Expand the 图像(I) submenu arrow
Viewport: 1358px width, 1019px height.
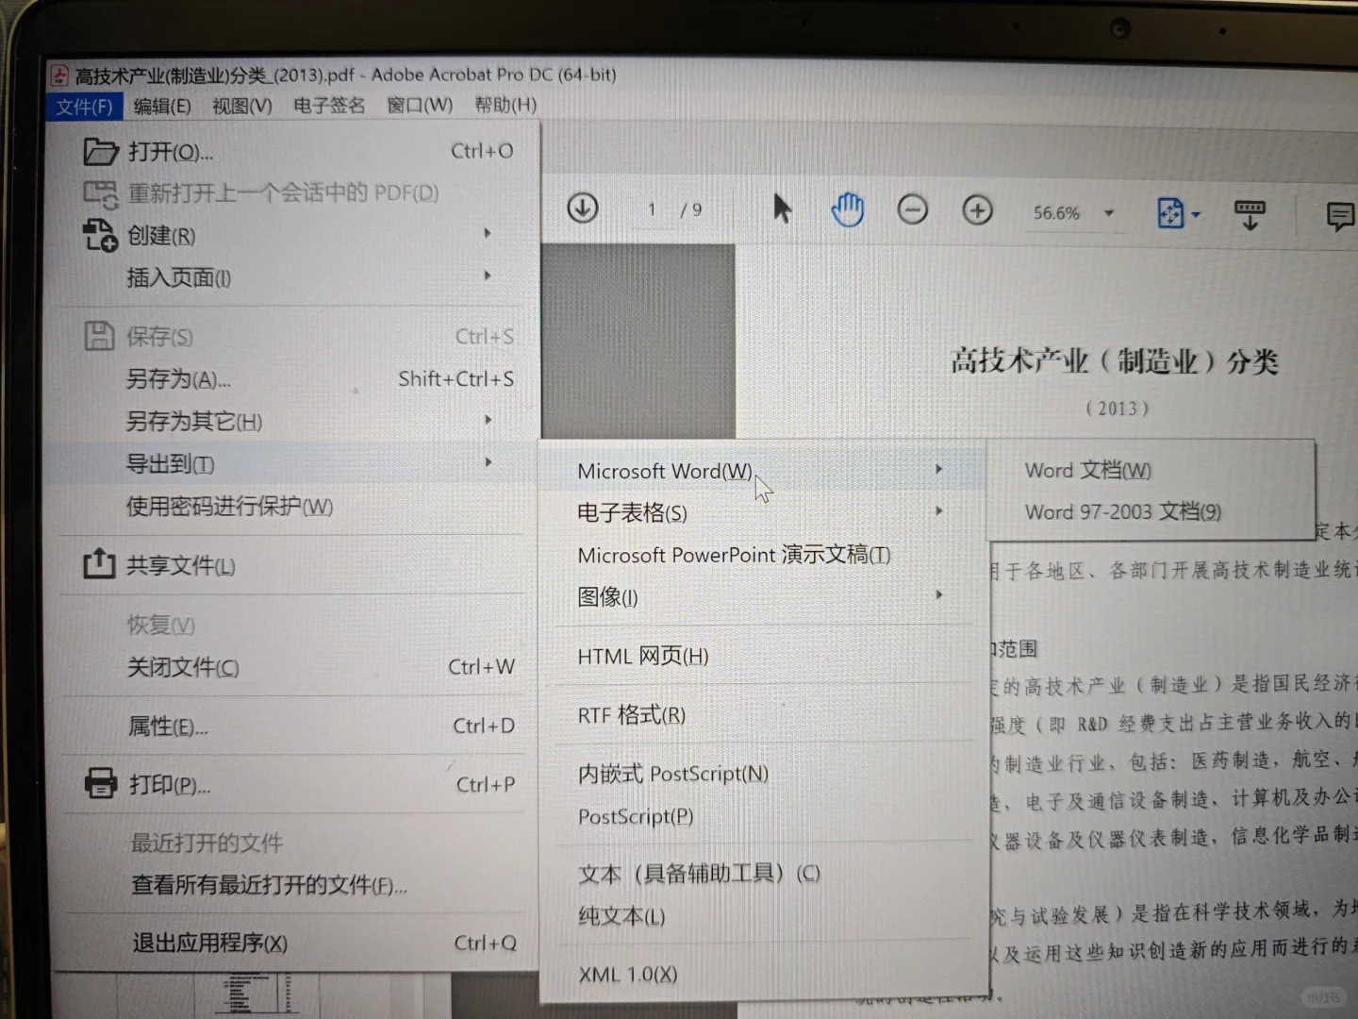pos(939,594)
